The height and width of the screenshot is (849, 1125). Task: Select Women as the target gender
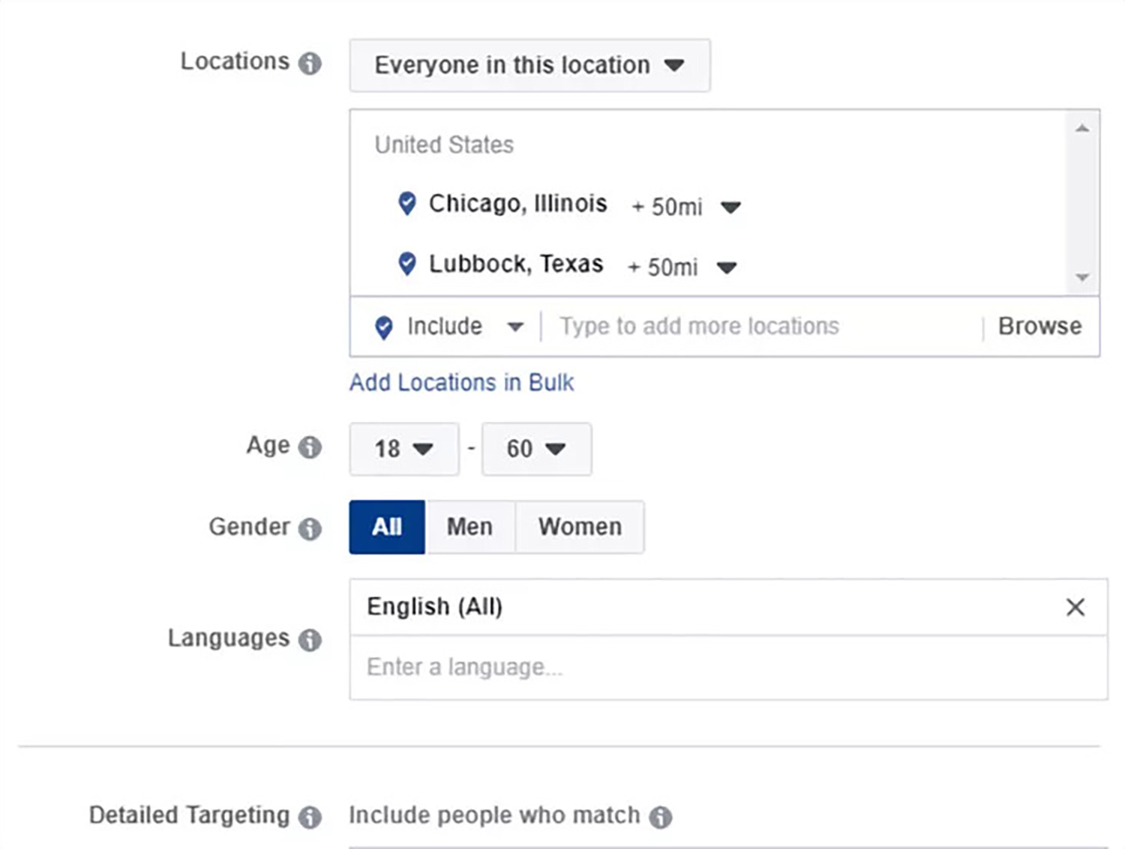coord(579,527)
